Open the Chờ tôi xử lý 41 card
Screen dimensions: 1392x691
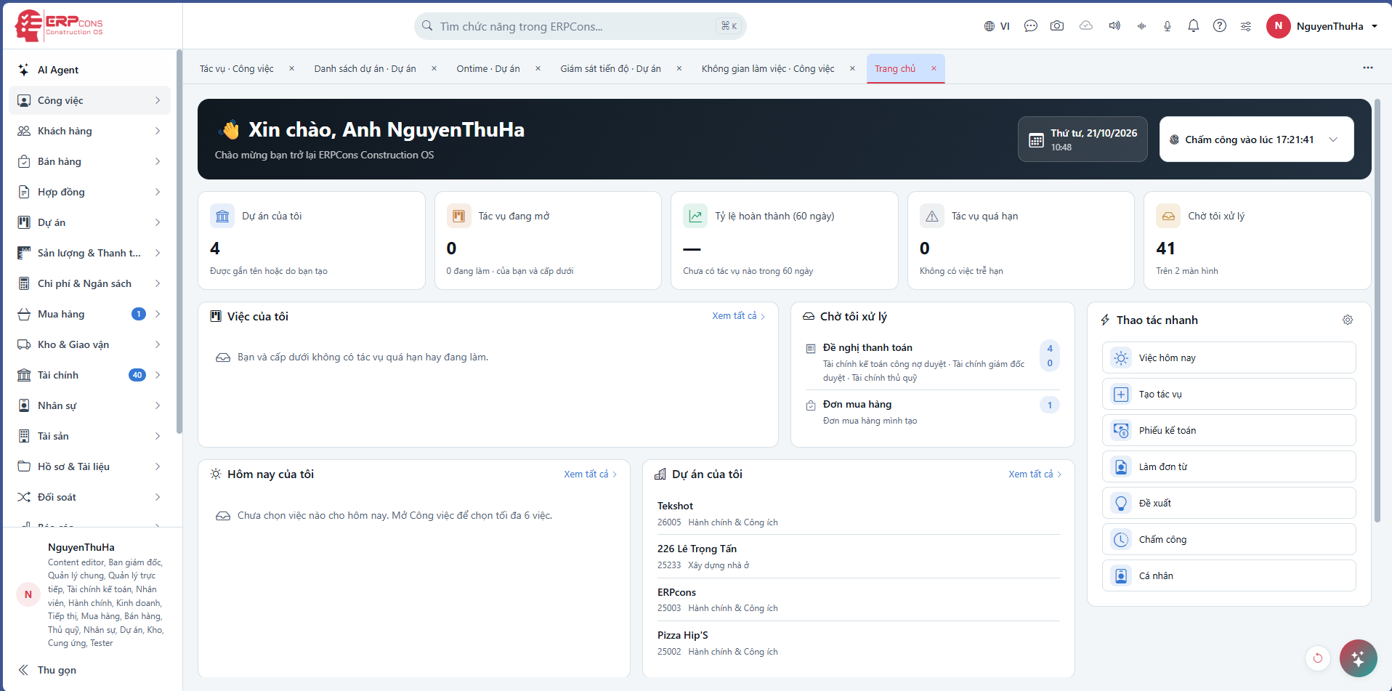pyautogui.click(x=1257, y=241)
